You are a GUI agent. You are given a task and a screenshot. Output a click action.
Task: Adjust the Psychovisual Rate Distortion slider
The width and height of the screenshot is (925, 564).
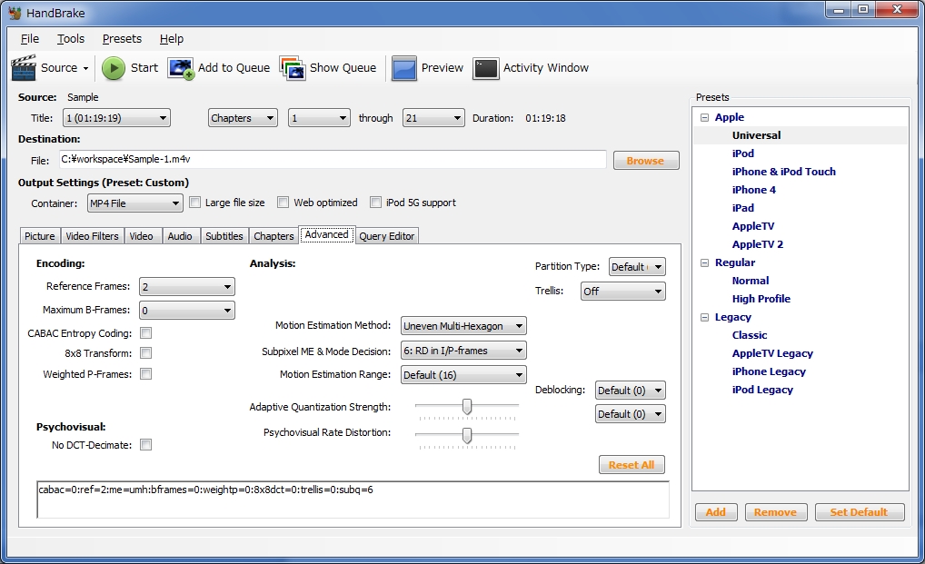pos(467,436)
